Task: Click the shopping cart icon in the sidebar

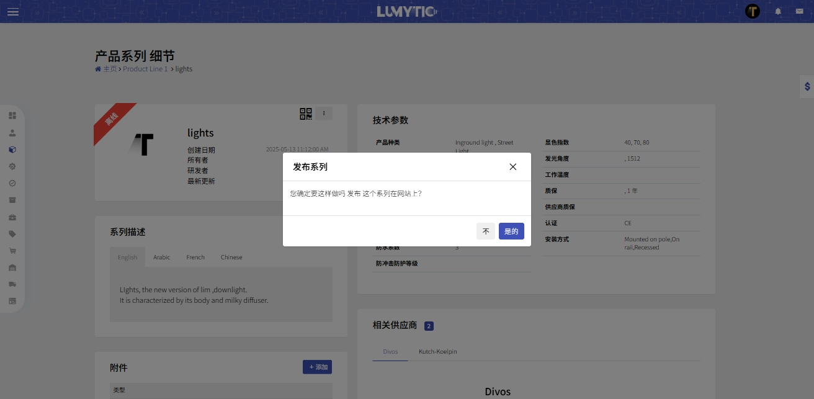Action: (12, 251)
